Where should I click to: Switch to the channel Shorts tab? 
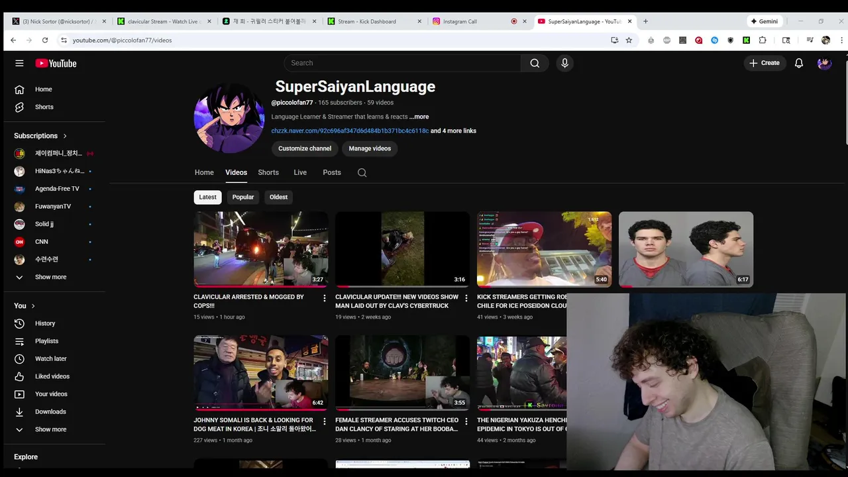[268, 172]
